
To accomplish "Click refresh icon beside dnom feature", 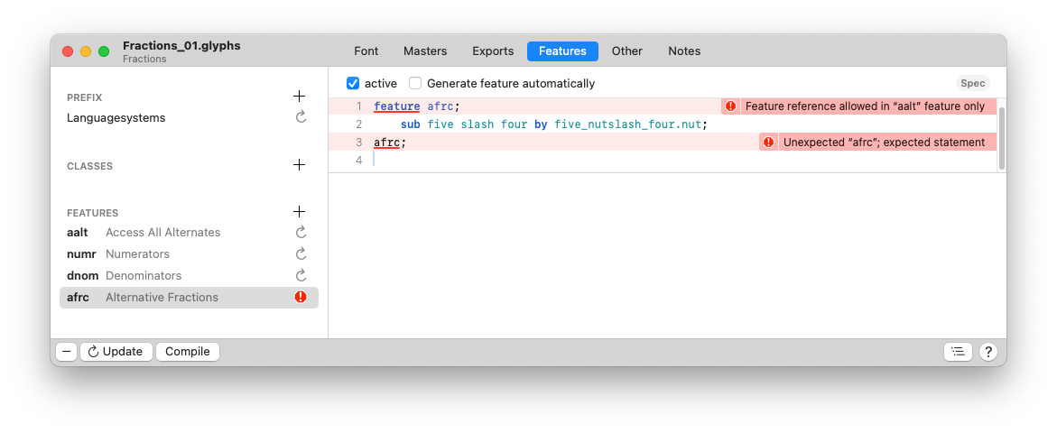I will coord(301,275).
